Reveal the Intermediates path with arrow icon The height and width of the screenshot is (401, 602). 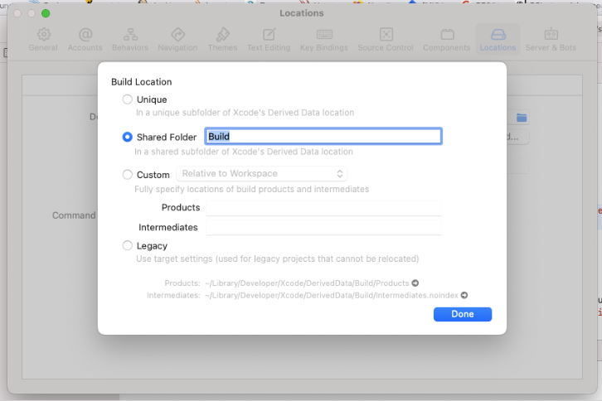pyautogui.click(x=464, y=295)
